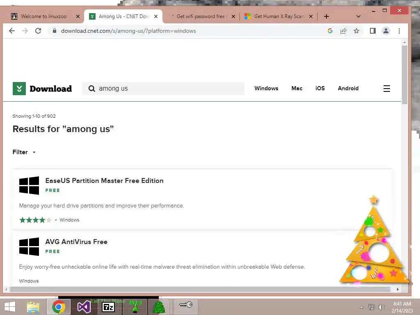Switch to Welcome to linuxzoo tab

pos(43,16)
